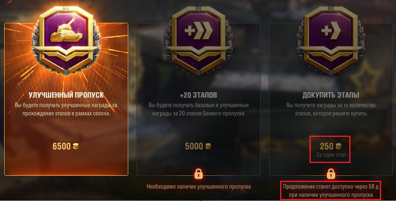Image resolution: width=396 pixels, height=201 pixels.
Task: Select the ДОКУПИТЬ ЭТАПЫ title
Action: (x=331, y=95)
